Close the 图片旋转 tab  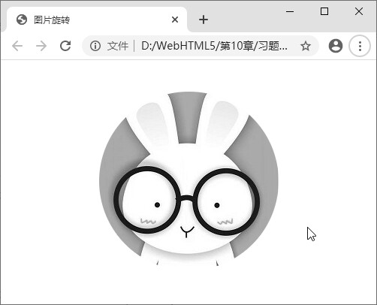[175, 20]
